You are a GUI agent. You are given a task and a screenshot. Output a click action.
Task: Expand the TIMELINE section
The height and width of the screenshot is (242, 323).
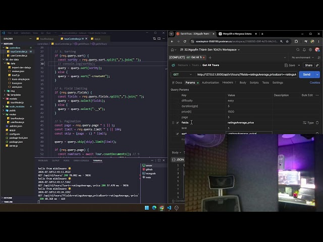pyautogui.click(x=8, y=202)
